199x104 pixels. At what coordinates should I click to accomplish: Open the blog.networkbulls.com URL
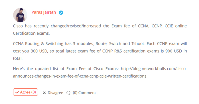coord(154,69)
